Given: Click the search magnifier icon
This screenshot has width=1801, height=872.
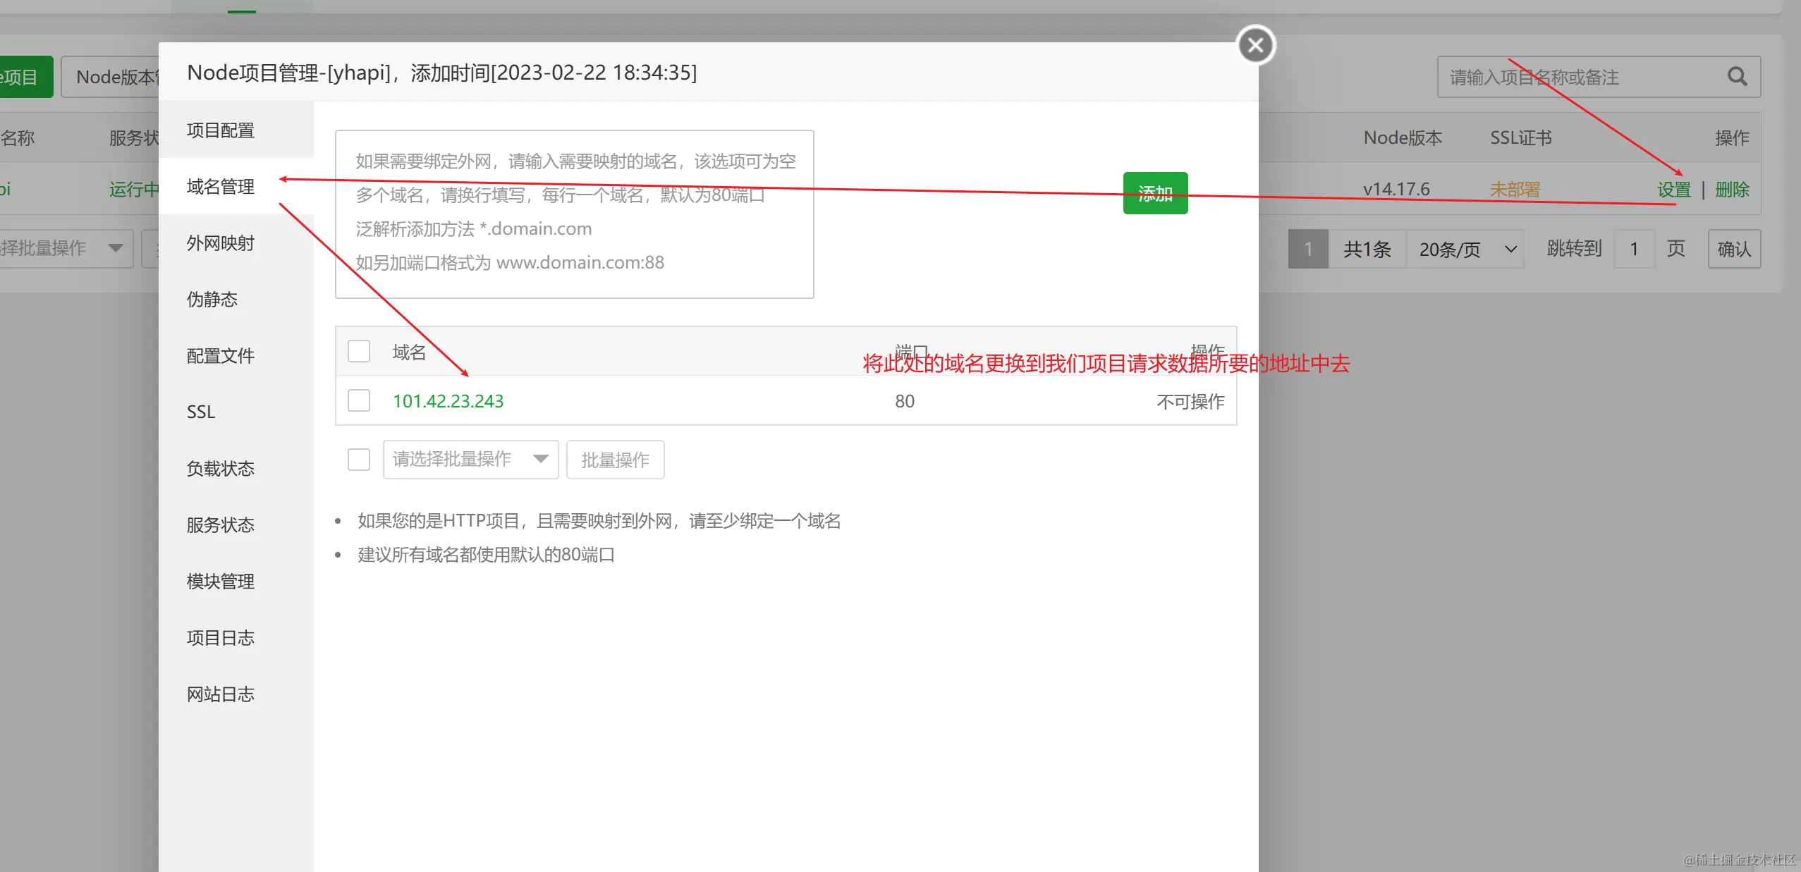Looking at the screenshot, I should click(1737, 77).
